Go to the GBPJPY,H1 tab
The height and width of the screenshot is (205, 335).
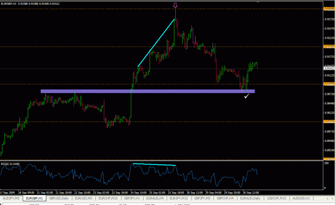[132, 199]
